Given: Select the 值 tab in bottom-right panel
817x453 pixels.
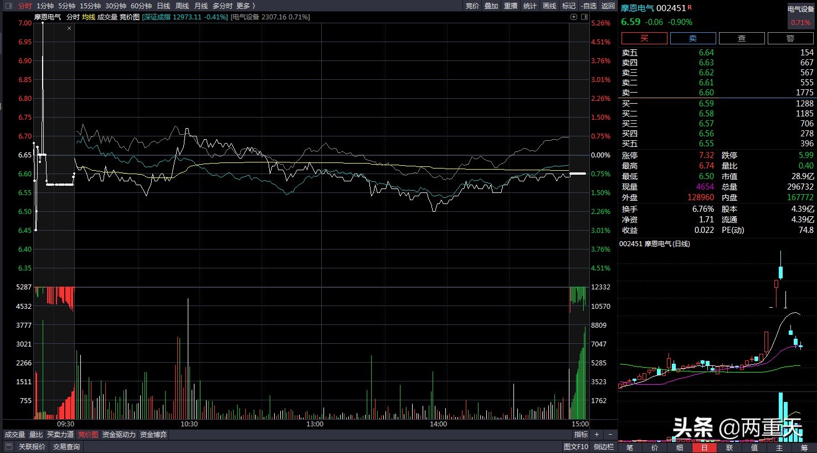Looking at the screenshot, I should (x=754, y=447).
